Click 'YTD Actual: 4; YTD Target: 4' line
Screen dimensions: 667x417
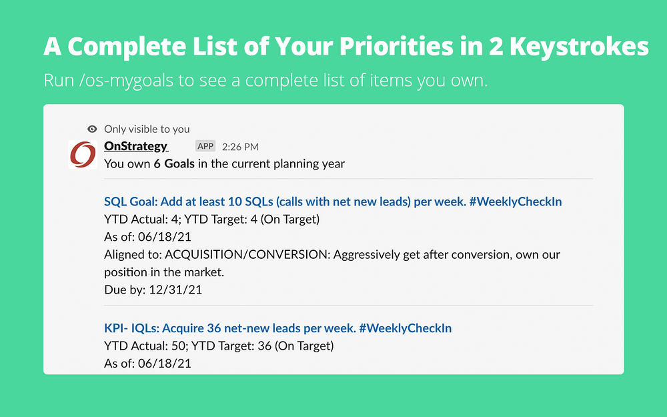tap(212, 219)
